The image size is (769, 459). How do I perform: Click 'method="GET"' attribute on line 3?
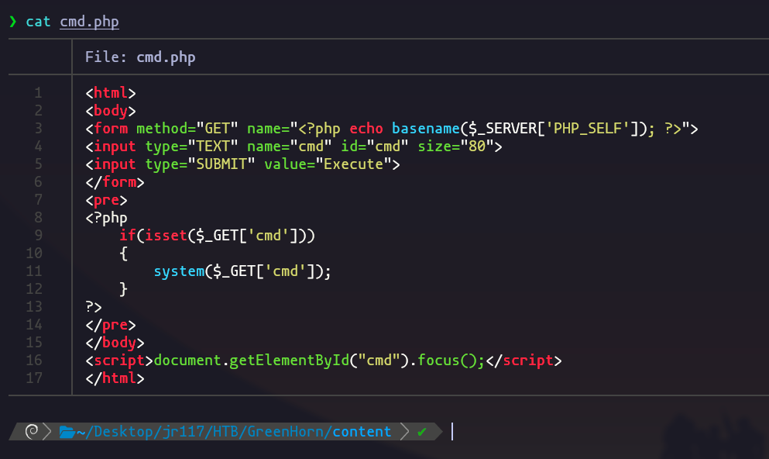click(x=187, y=129)
